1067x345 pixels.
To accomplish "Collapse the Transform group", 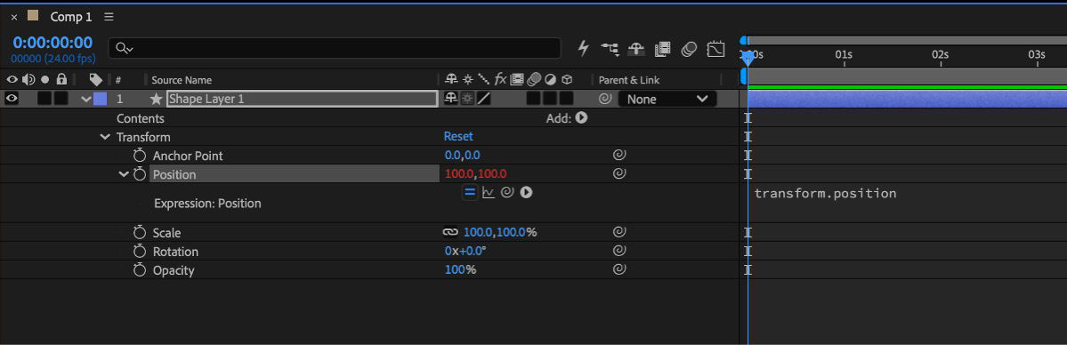I will click(x=105, y=137).
